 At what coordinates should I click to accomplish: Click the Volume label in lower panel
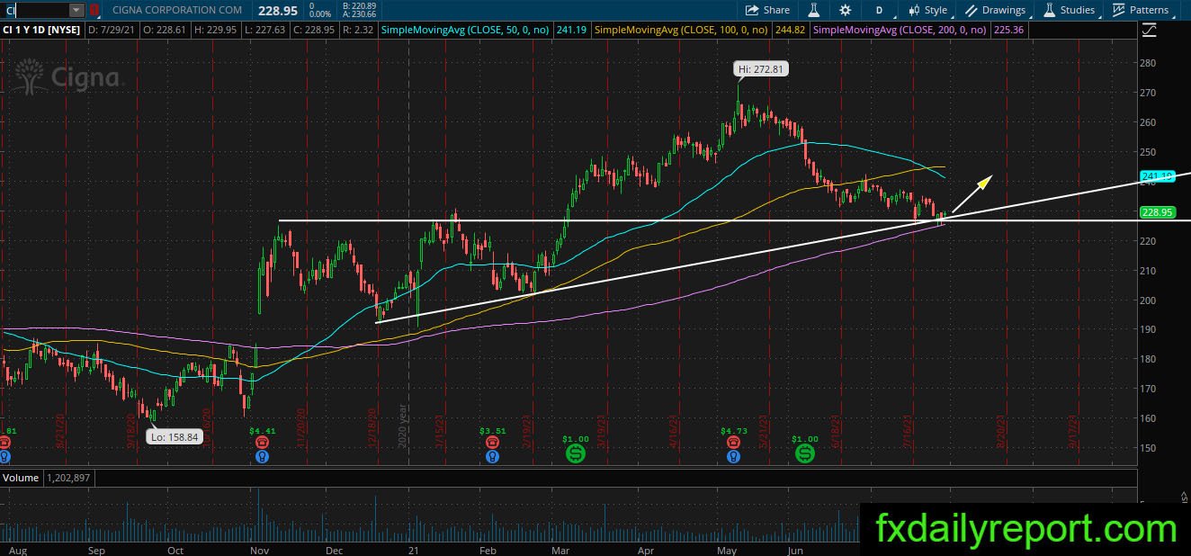coord(20,478)
